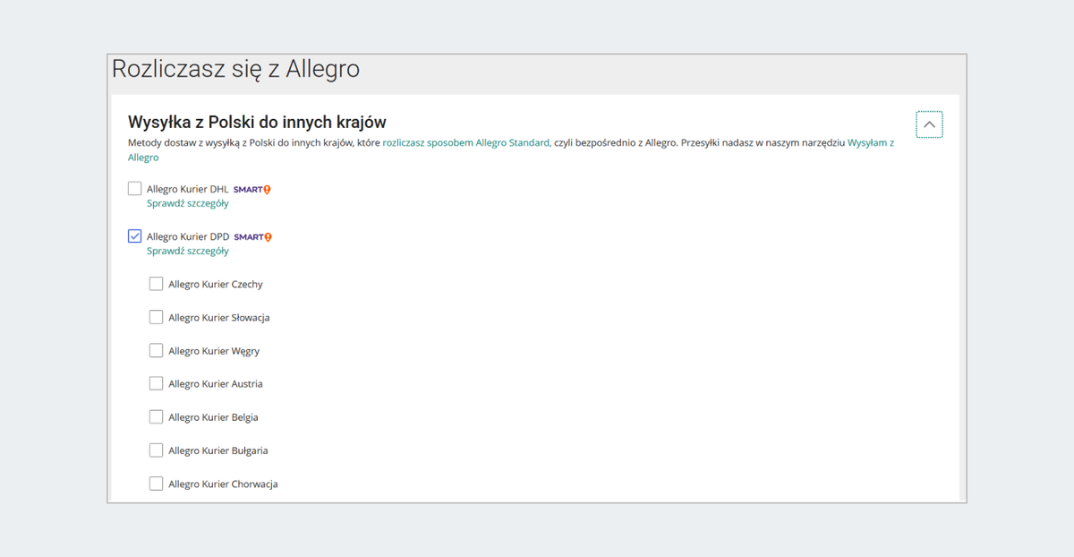Click the Rozliczasz się z Allegro title
The width and height of the screenshot is (1074, 557).
(x=235, y=69)
